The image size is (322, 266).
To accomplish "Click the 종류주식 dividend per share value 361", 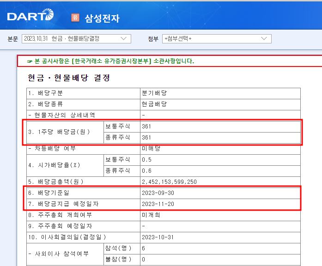I will click(146, 137).
